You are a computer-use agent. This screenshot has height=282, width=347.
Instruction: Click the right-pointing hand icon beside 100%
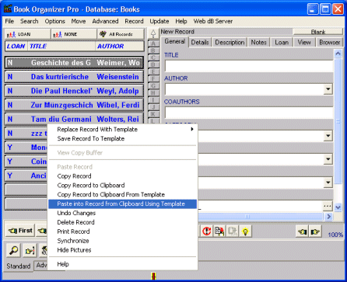[x=315, y=232]
